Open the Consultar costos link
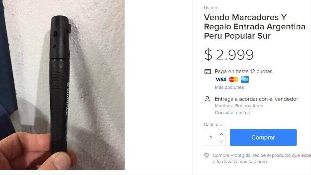Image resolution: width=311 pixels, height=175 pixels. pos(232,112)
